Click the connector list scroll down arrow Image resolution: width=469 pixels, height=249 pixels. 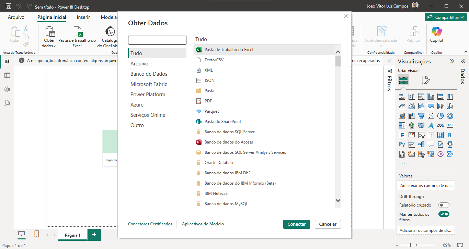coord(338,201)
